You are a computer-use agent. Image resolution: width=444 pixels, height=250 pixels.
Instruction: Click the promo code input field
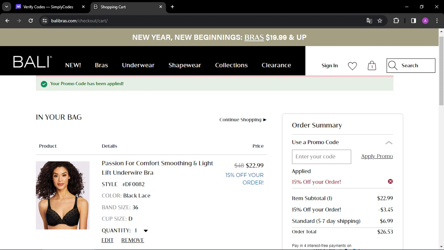(321, 157)
